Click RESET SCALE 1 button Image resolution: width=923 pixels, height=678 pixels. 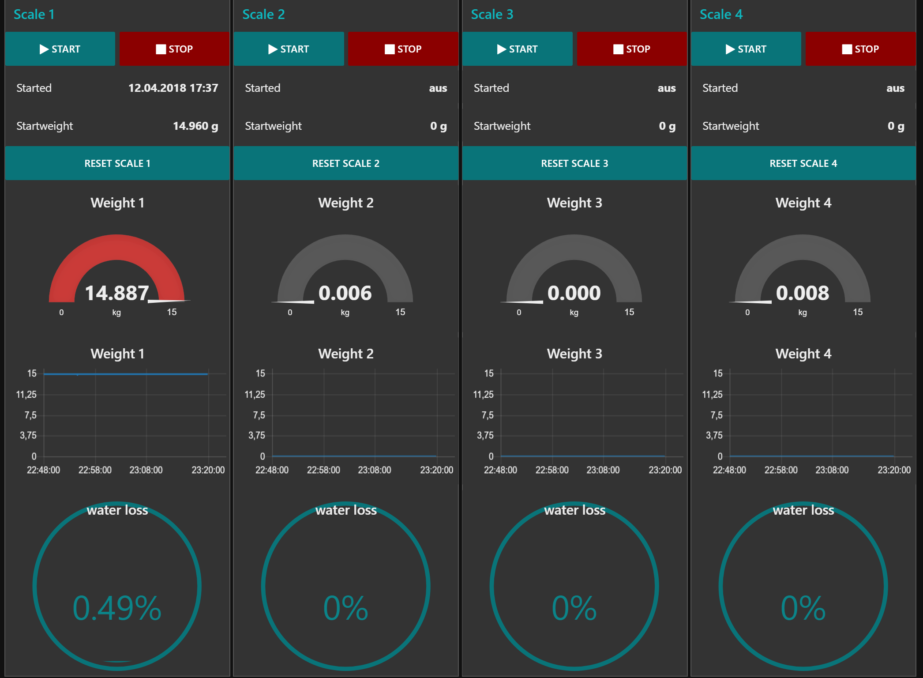click(x=117, y=163)
